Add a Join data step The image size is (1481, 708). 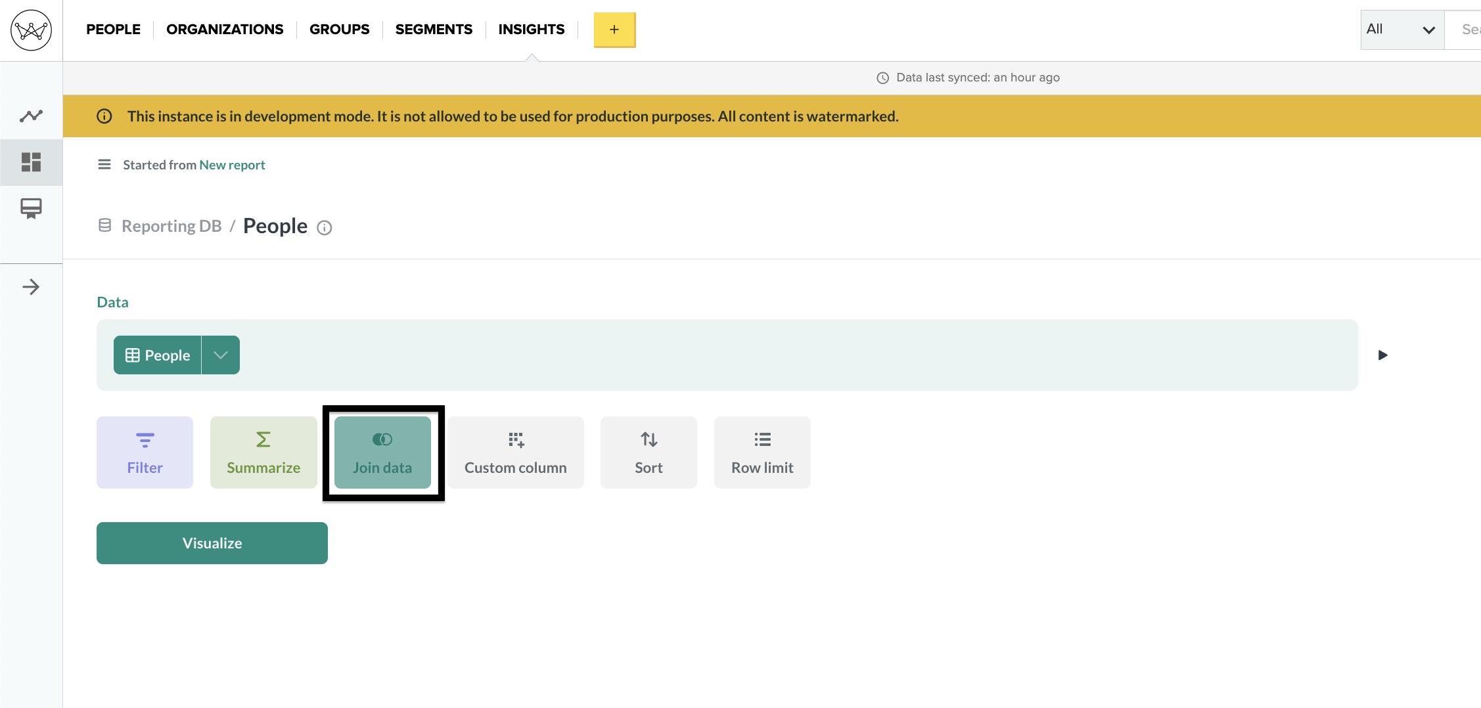point(382,453)
